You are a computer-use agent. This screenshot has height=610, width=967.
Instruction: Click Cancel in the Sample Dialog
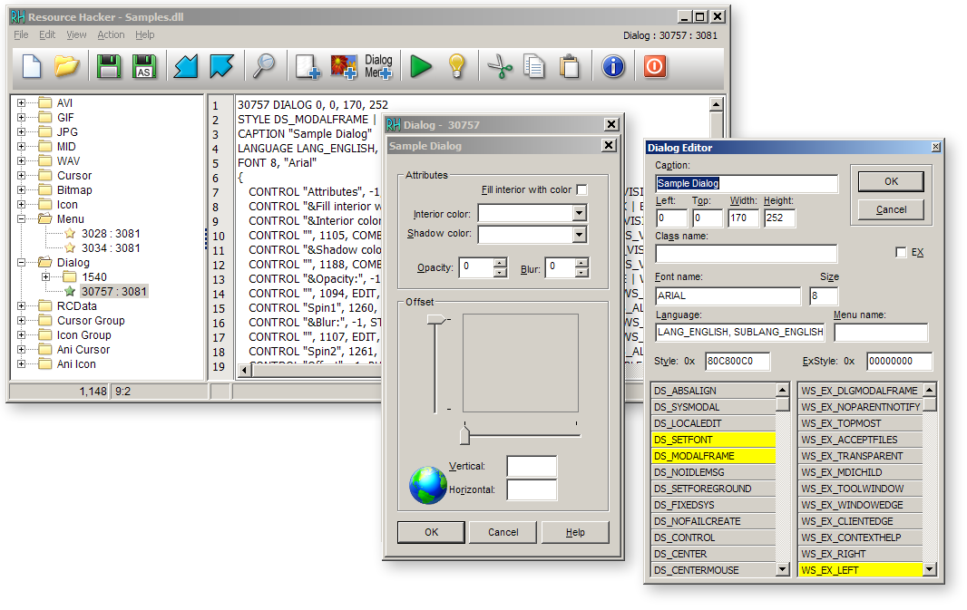pos(503,532)
